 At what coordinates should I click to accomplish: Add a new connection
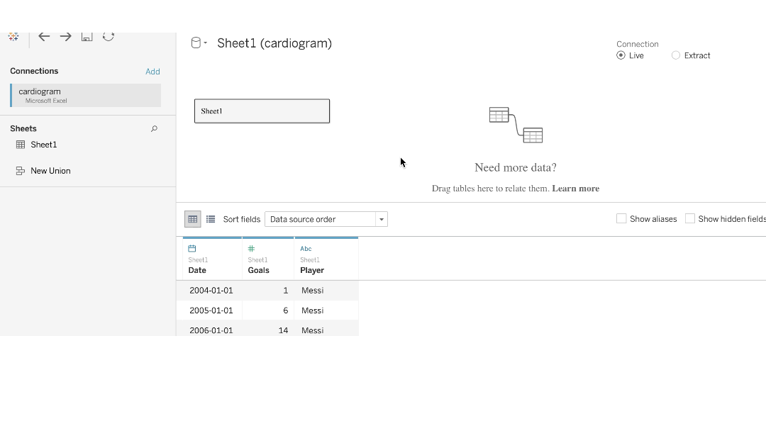click(152, 72)
